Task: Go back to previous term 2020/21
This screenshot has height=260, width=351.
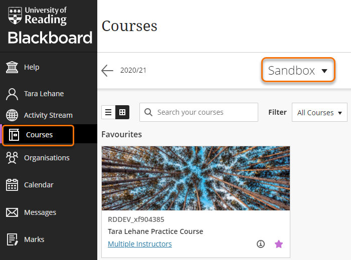Action: pyautogui.click(x=107, y=71)
